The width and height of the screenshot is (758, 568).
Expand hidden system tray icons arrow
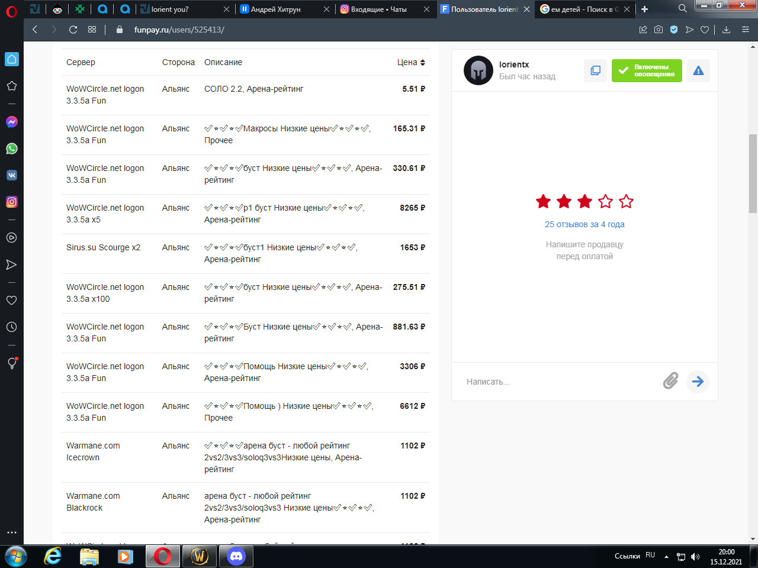click(x=666, y=557)
